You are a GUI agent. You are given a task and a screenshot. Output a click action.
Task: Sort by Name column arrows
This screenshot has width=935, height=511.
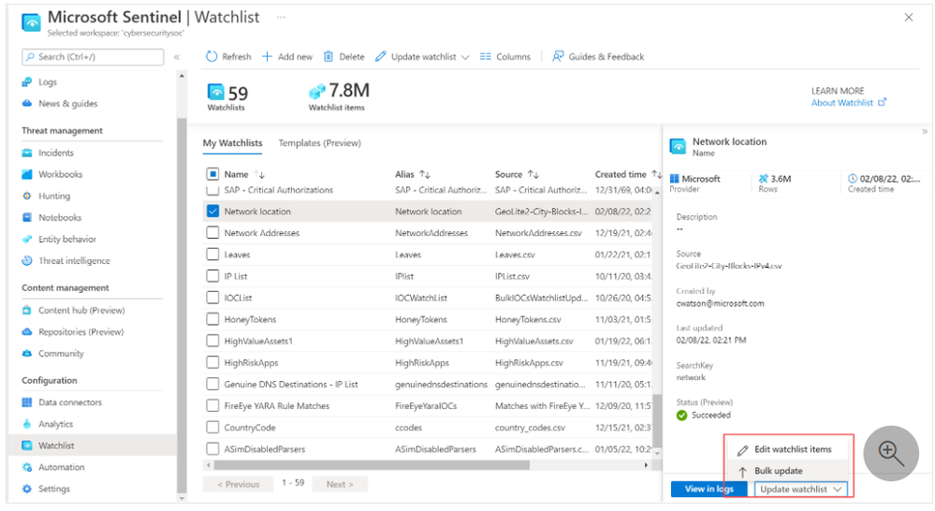259,174
